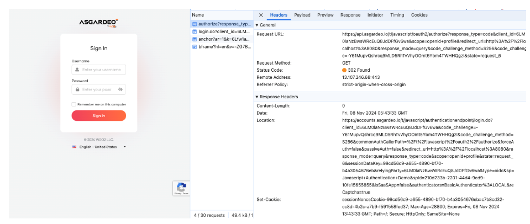Image resolution: width=530 pixels, height=224 pixels.
Task: Click the Content-Length header label
Action: [x=274, y=106]
